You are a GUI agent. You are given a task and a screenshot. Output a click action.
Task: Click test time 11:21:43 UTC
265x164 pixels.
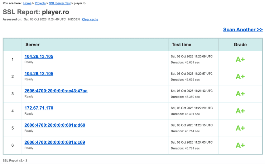coord(192,91)
